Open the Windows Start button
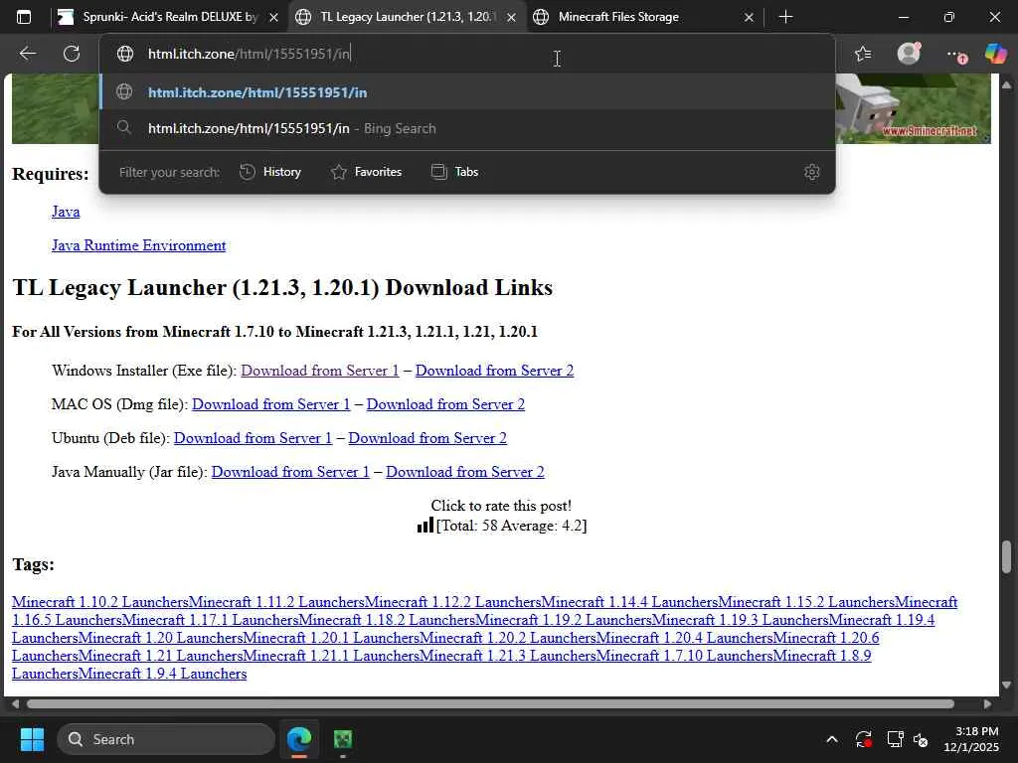Viewport: 1018px width, 763px height. (32, 739)
